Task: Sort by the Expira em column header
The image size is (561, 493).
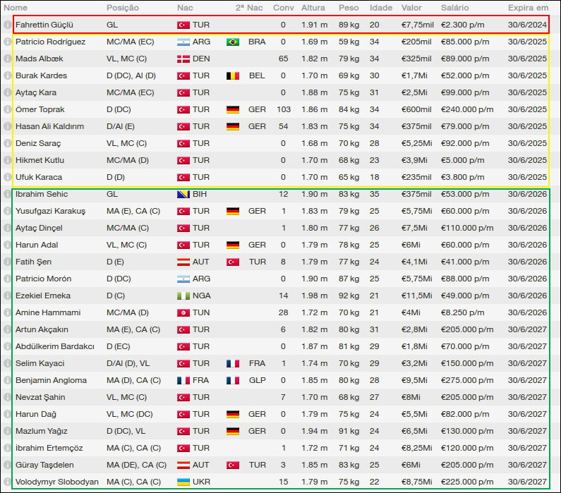Action: [x=528, y=7]
